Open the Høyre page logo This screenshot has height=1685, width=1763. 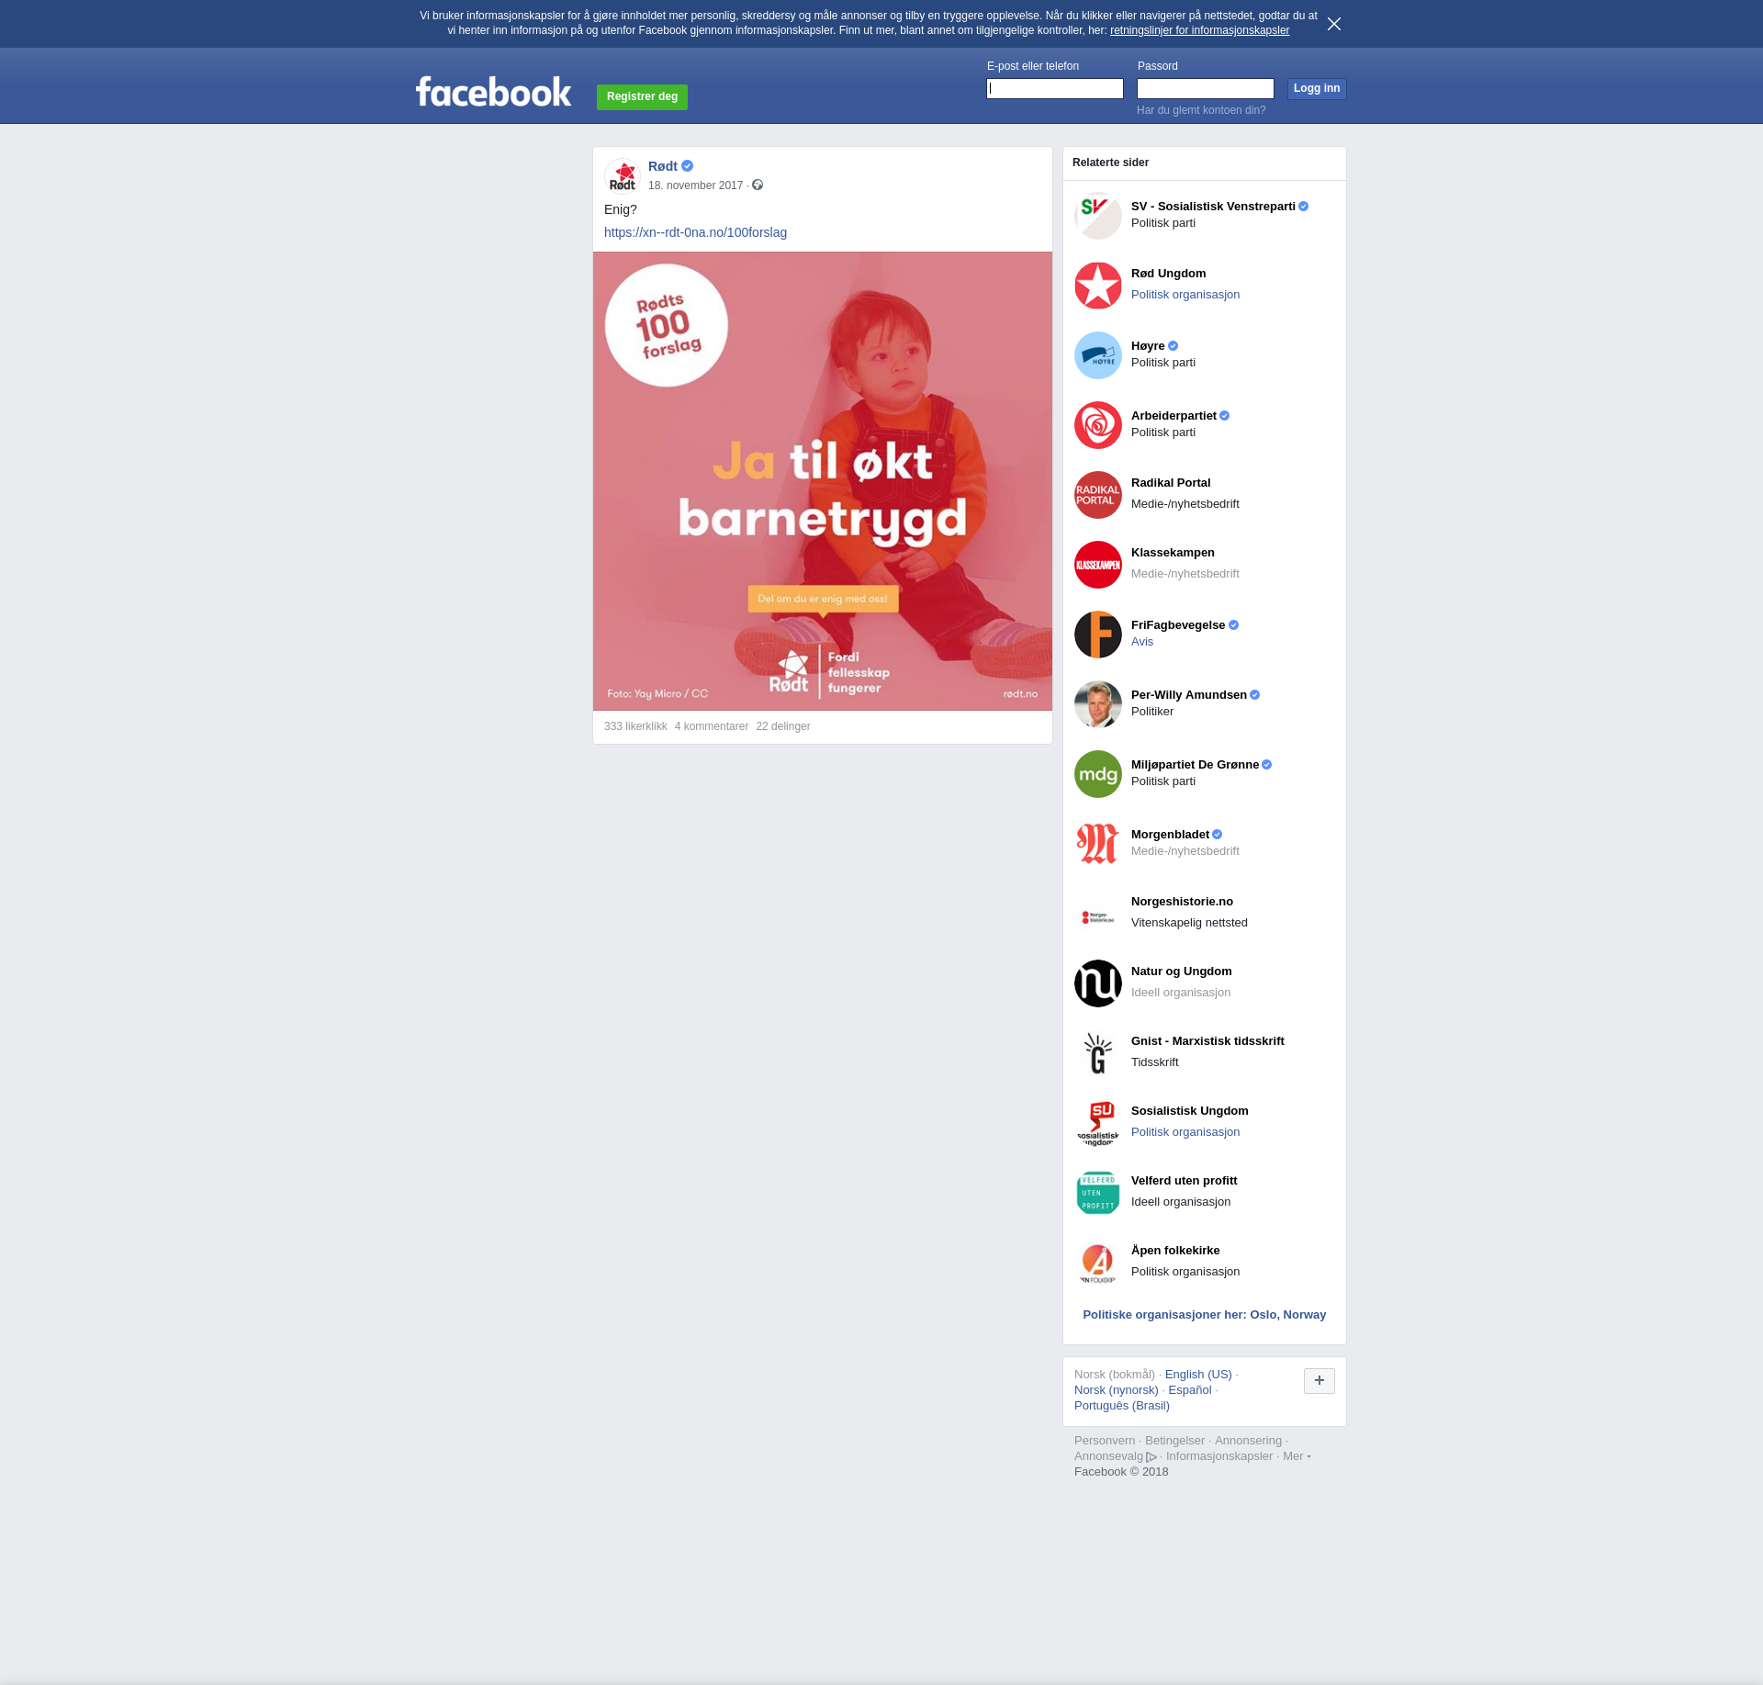point(1097,355)
